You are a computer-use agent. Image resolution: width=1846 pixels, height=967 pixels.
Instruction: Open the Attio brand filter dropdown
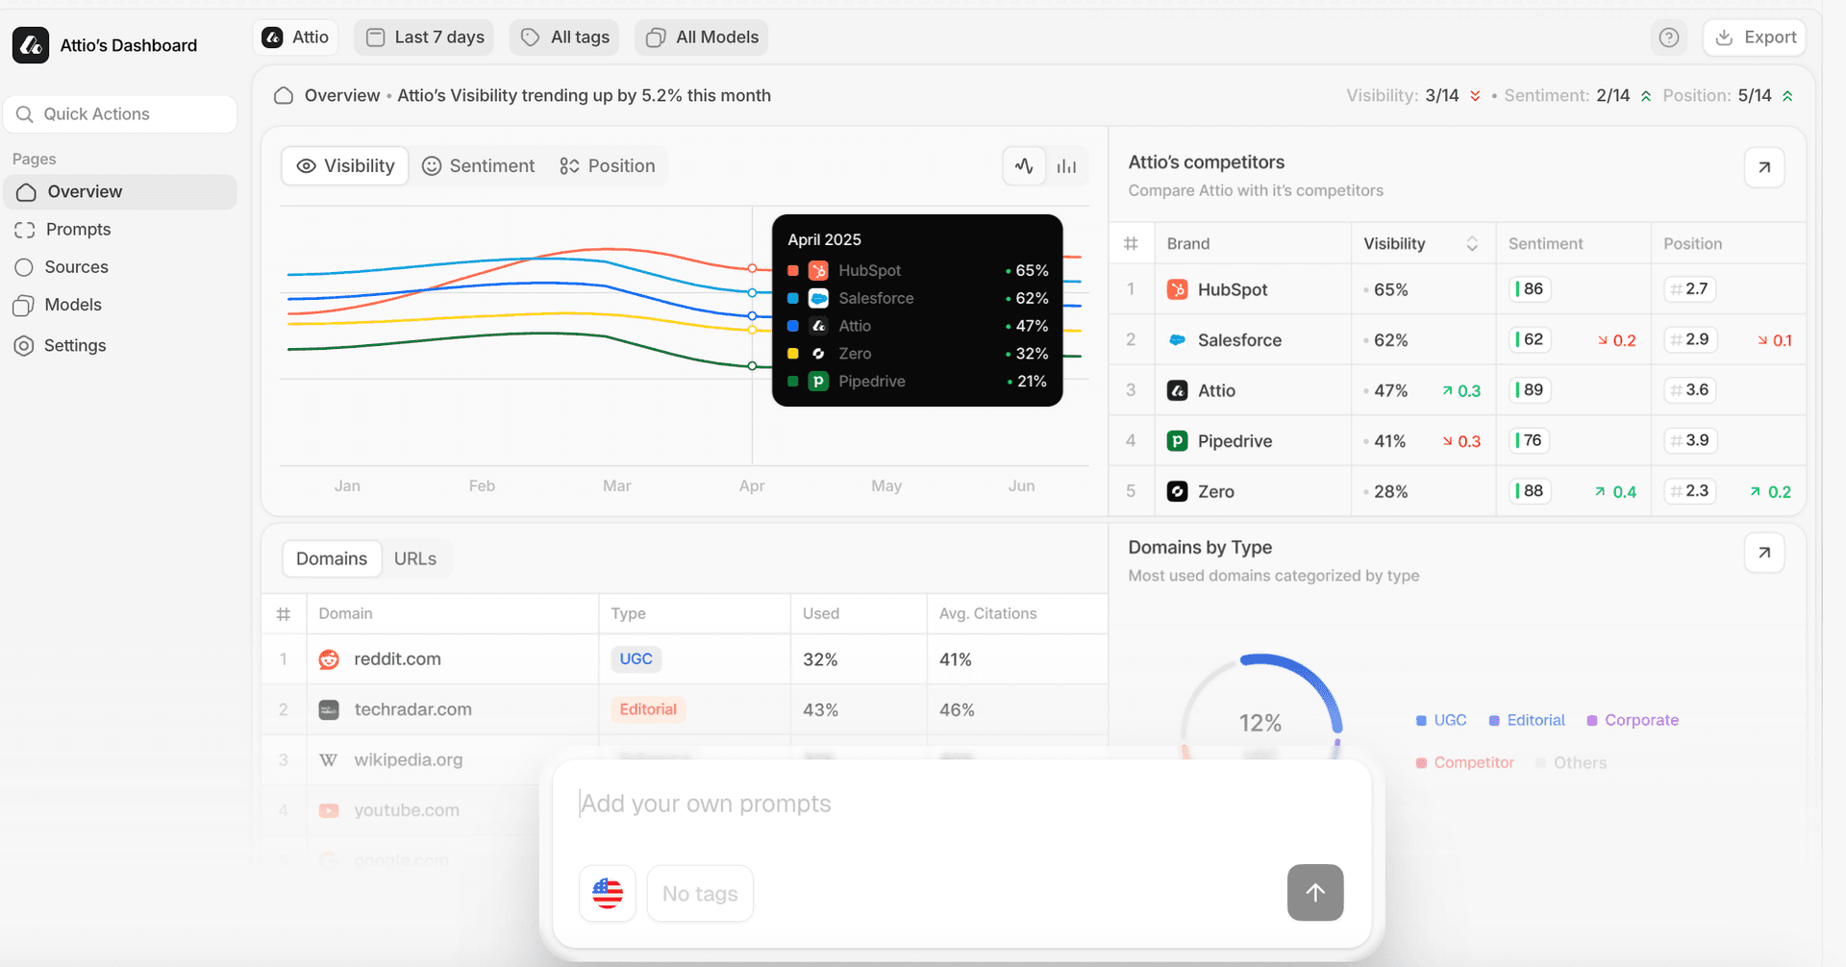pyautogui.click(x=296, y=37)
